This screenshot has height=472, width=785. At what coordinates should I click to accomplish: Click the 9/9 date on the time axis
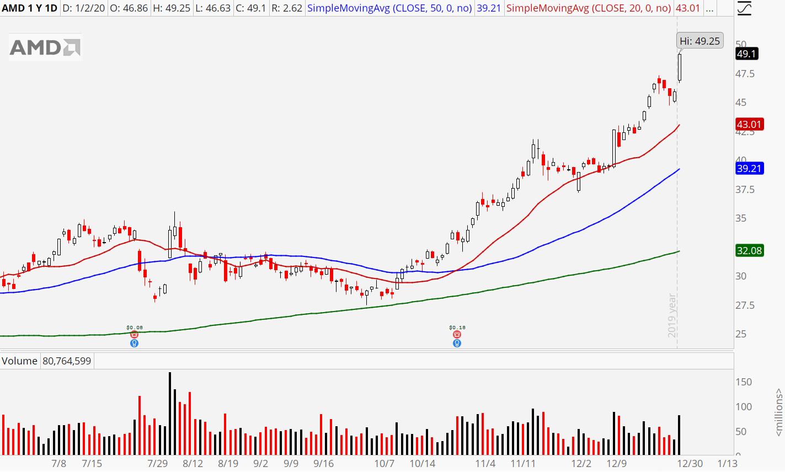[x=291, y=463]
